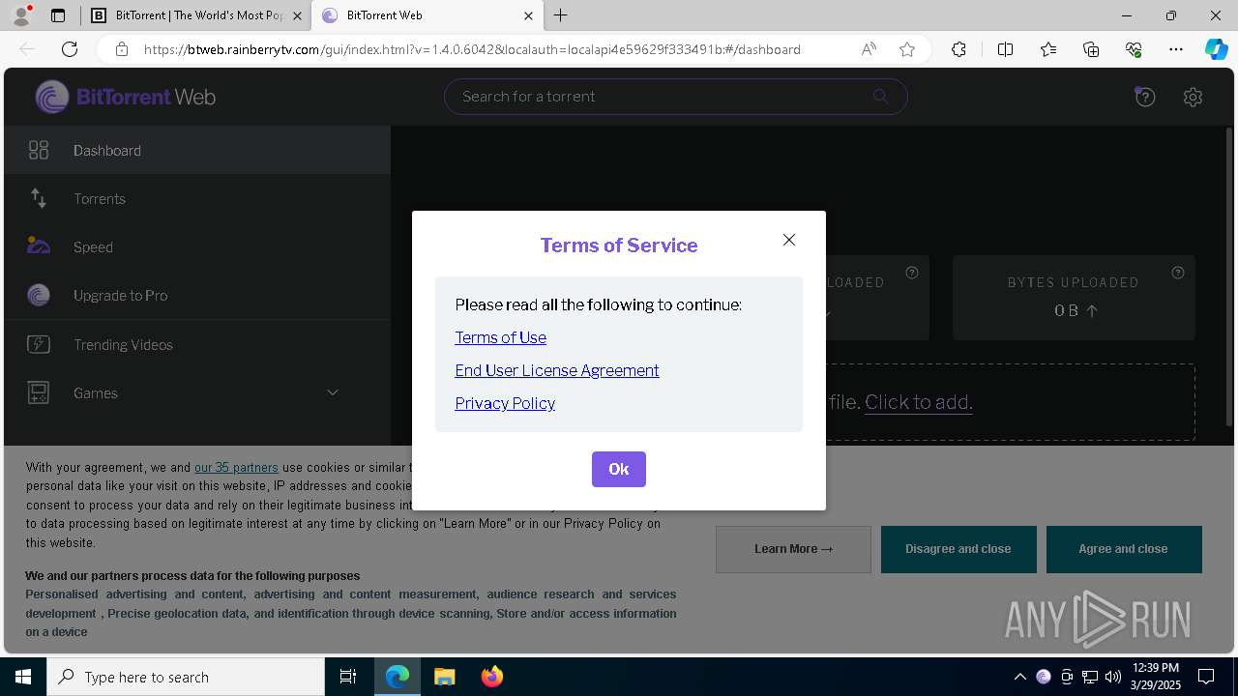Click the Upgrade to Pro logo icon
This screenshot has height=696, width=1238.
39,295
